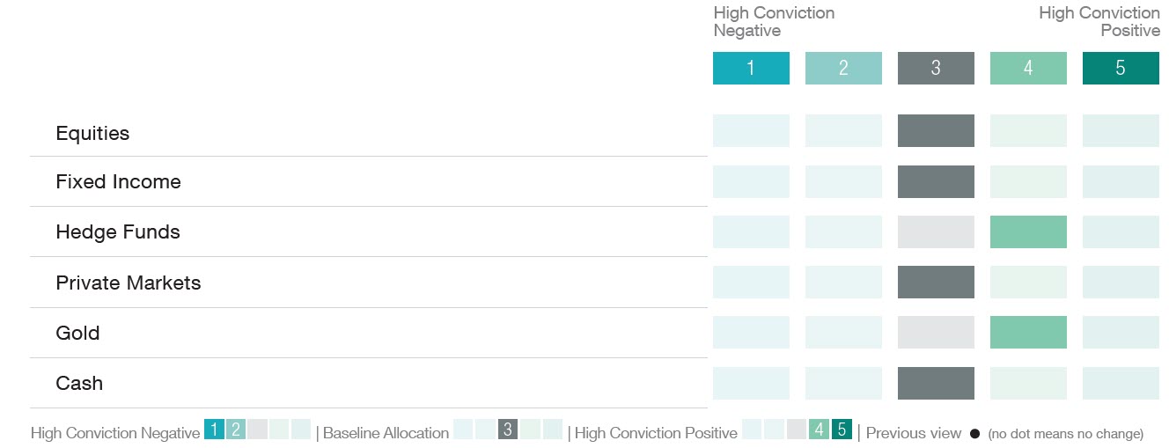Click Cash dark gray level 3 cell
Screen dimensions: 1169x448
pyautogui.click(x=936, y=383)
